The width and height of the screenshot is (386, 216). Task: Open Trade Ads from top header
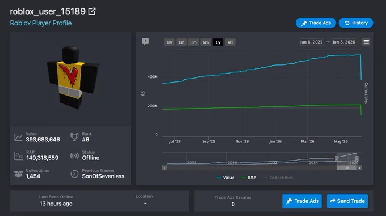(316, 23)
